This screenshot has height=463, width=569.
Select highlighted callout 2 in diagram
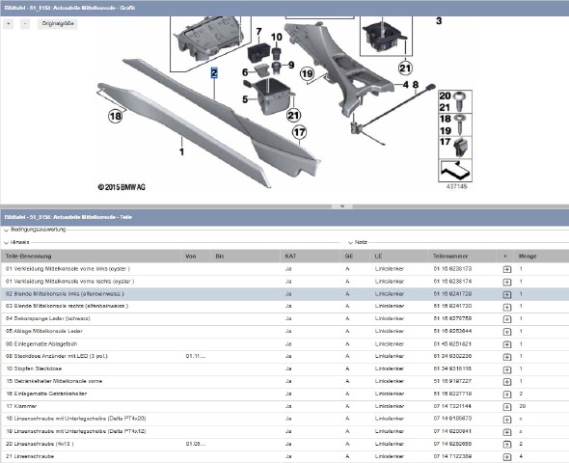[x=214, y=72]
